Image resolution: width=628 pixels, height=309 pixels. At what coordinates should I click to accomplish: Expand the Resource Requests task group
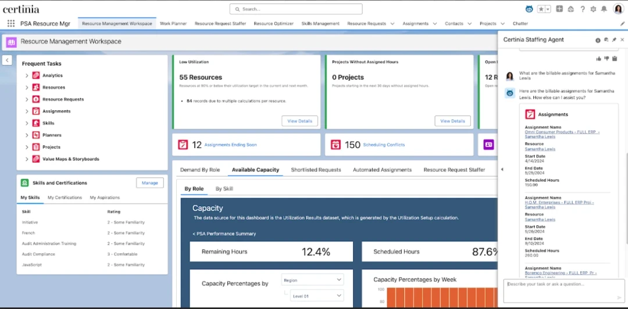pyautogui.click(x=27, y=99)
